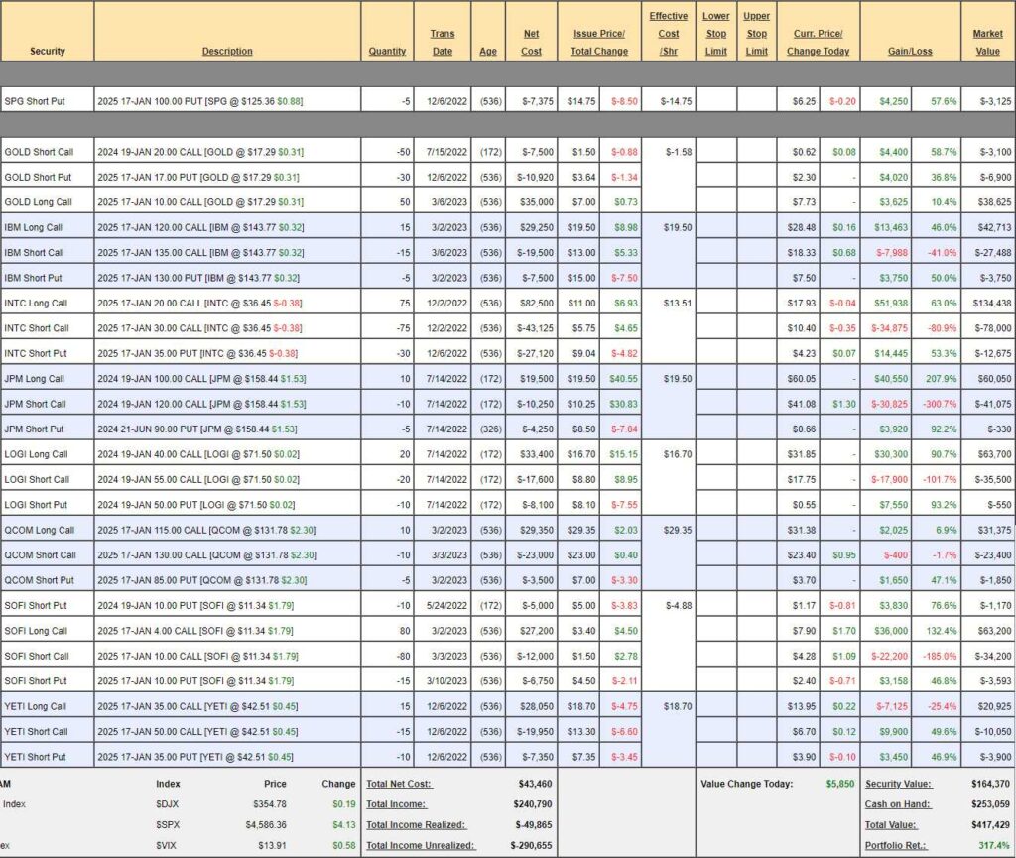The width and height of the screenshot is (1016, 858).
Task: Select the Gain/Loss column header
Action: click(910, 51)
